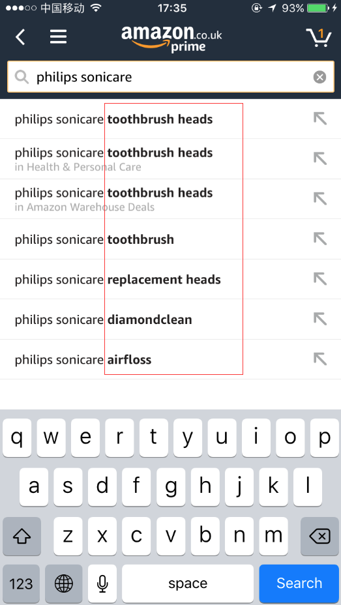Tap the Amazon.co.uk Prime logo
The image size is (341, 605).
point(171,38)
